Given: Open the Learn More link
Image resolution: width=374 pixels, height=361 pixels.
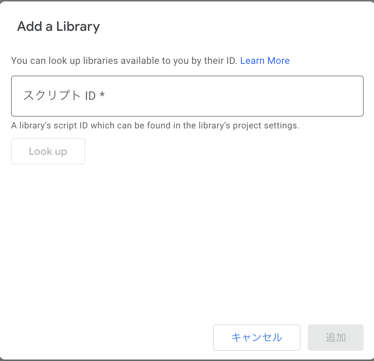Looking at the screenshot, I should [x=265, y=61].
